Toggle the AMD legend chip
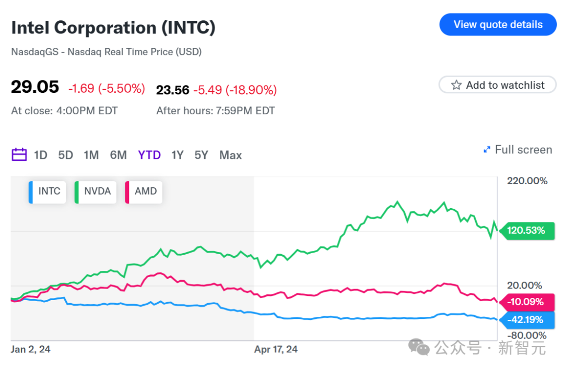The image size is (564, 370). (x=144, y=192)
